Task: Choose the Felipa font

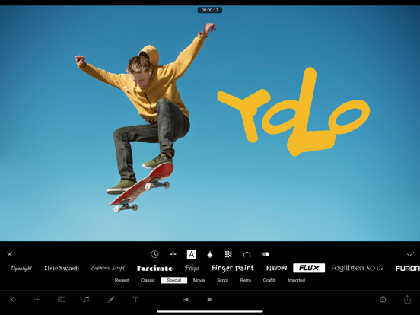Action: [192, 268]
